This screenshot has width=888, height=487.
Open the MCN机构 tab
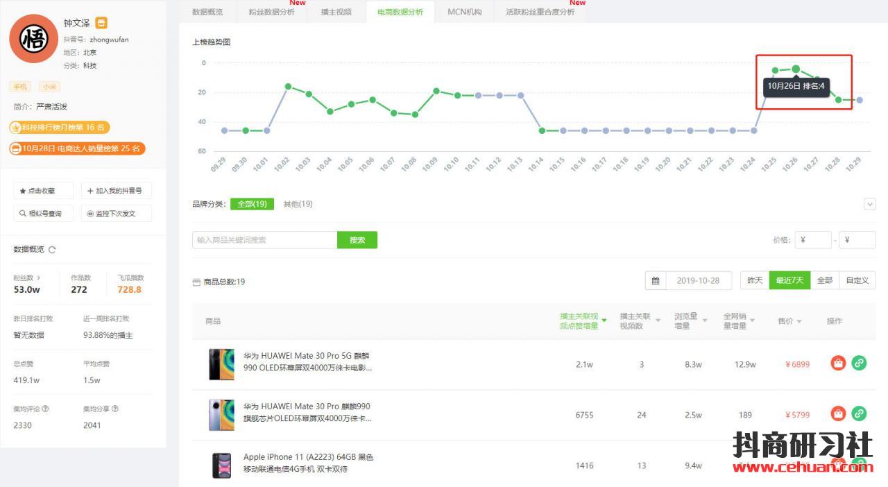pyautogui.click(x=464, y=12)
